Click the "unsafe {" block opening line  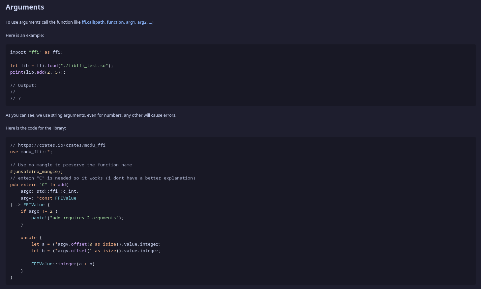31,238
